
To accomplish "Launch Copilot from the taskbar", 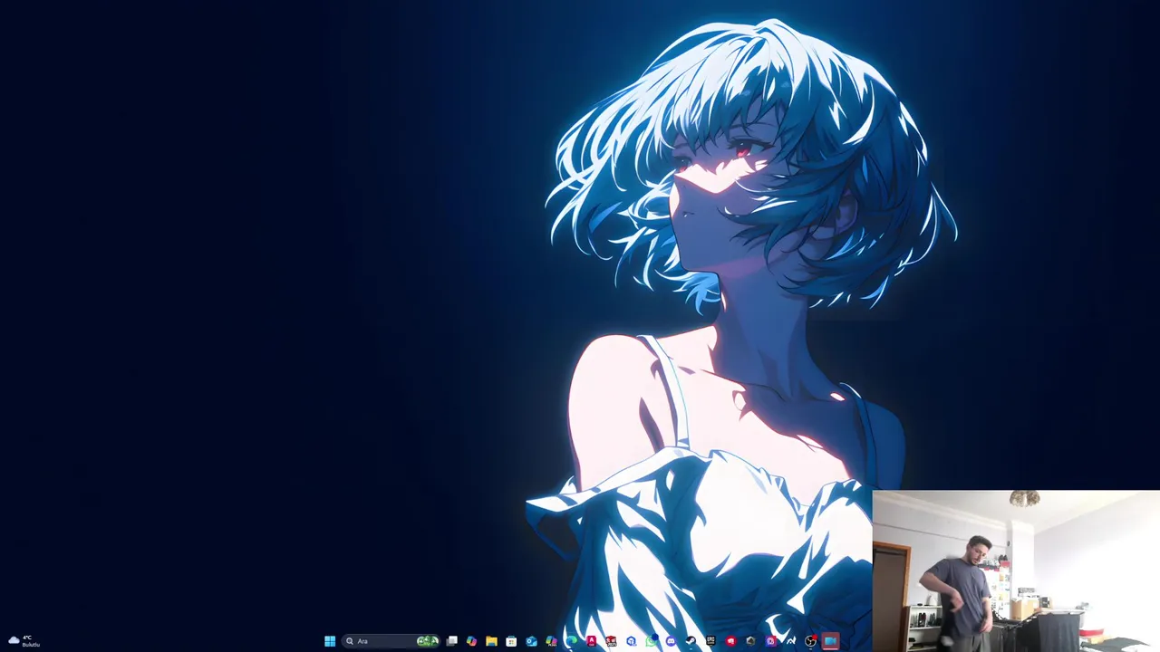I will click(x=471, y=641).
